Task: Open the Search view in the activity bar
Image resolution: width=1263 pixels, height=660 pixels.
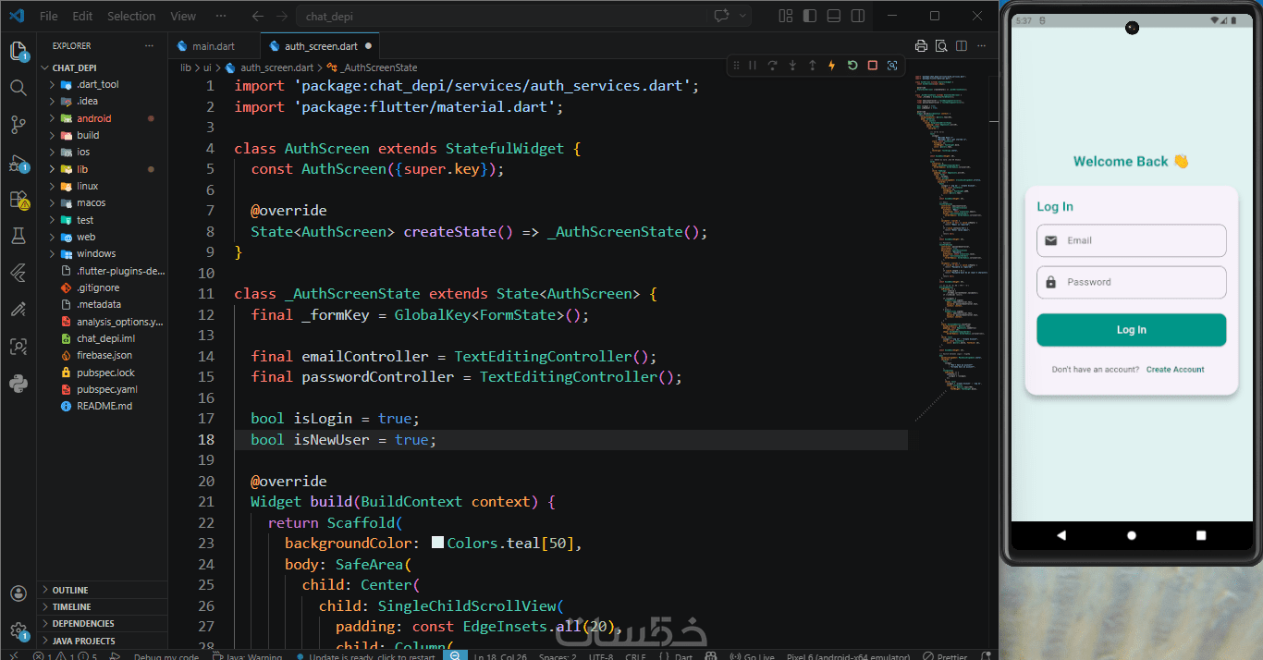Action: (18, 88)
